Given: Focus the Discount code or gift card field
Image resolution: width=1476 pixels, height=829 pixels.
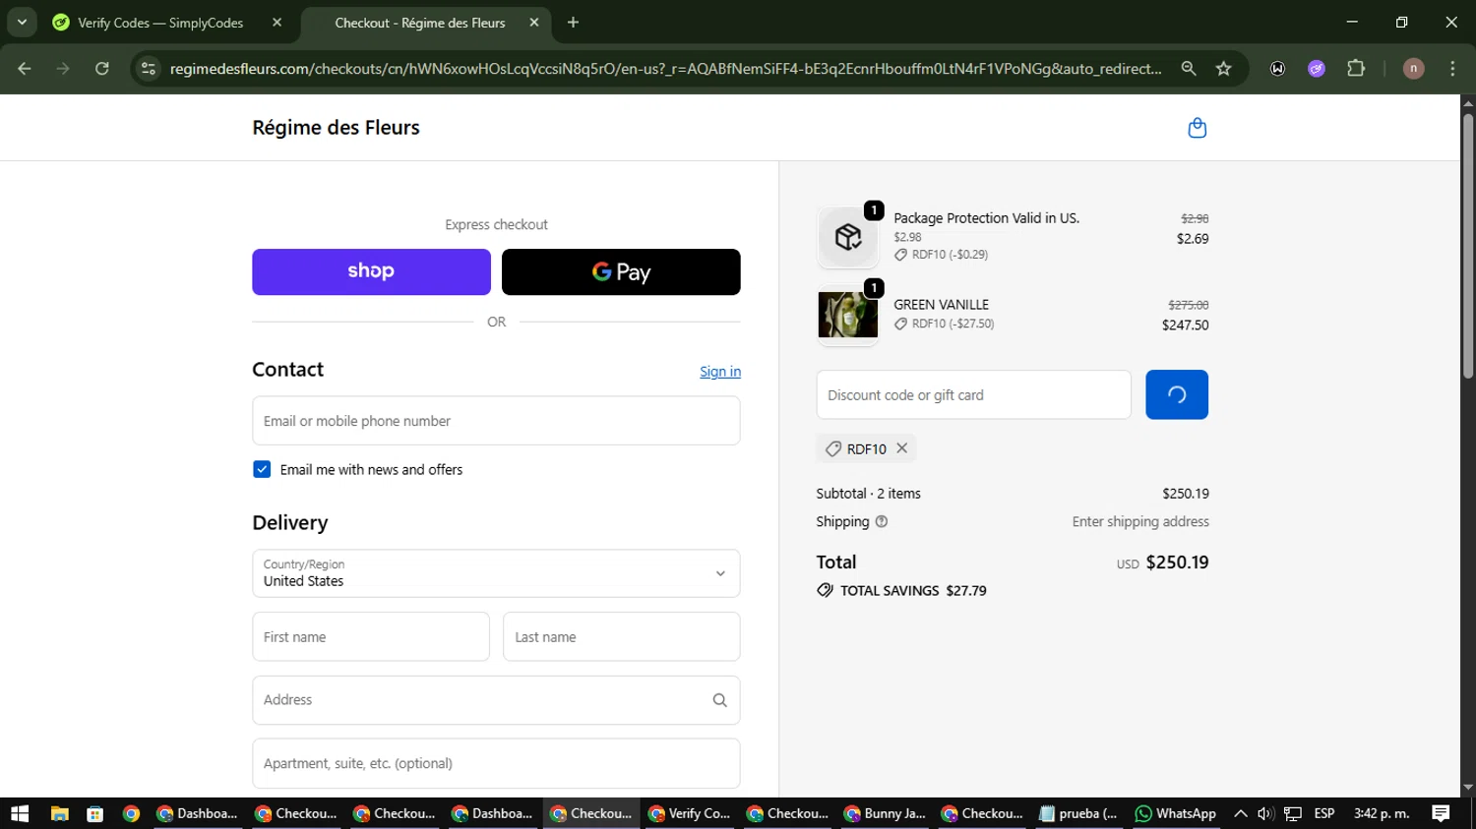Looking at the screenshot, I should point(973,395).
